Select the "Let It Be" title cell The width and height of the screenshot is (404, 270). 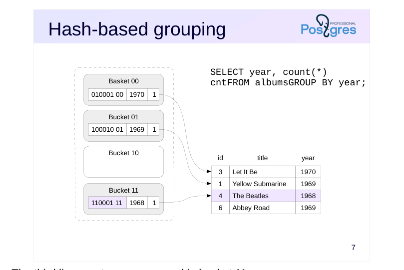[262, 172]
